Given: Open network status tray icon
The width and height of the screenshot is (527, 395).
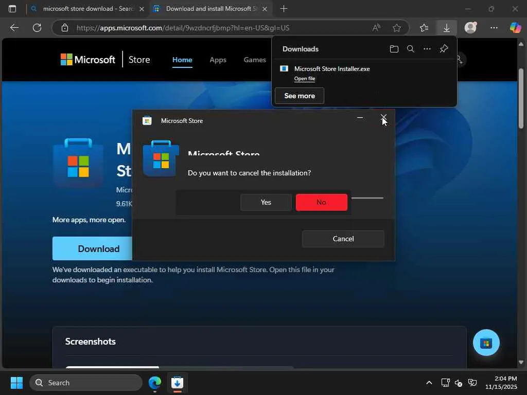Looking at the screenshot, I should 445,383.
